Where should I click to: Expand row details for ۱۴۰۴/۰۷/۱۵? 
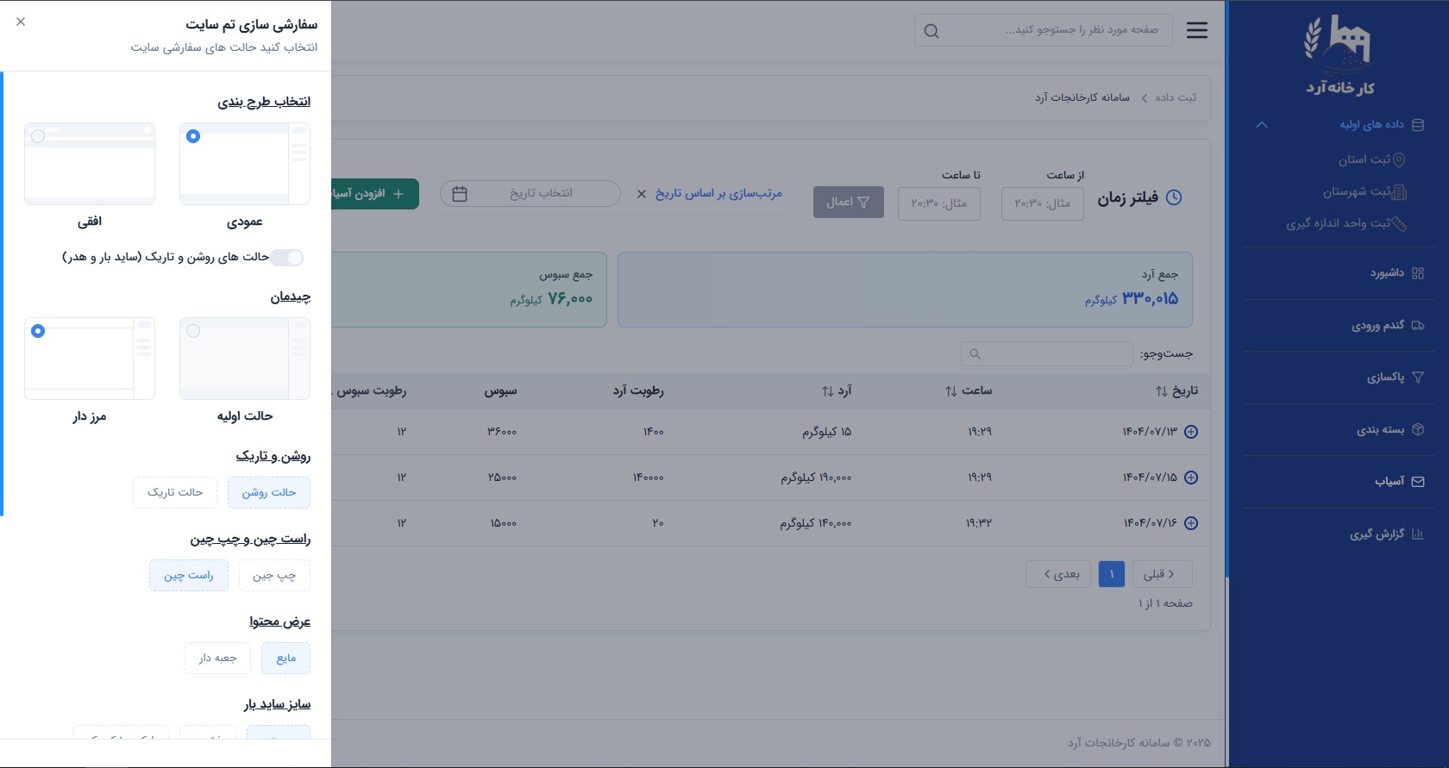(1191, 478)
